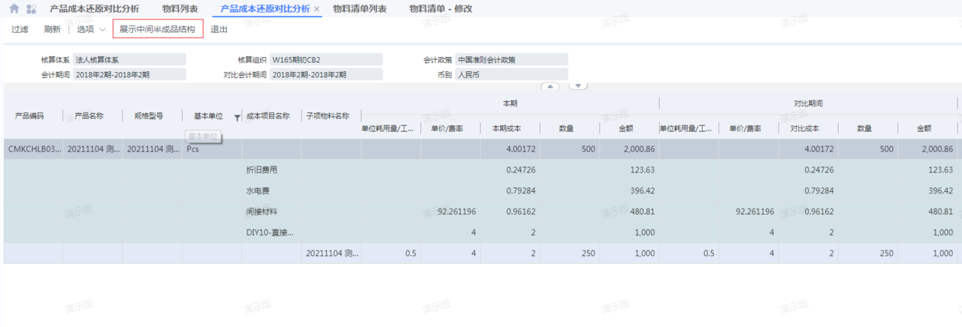The image size is (962, 327).
Task: Click the 展示中间半成品结构 button
Action: point(157,29)
